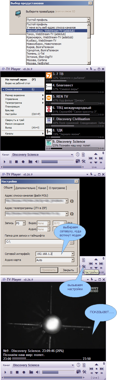This screenshot has height=380, width=117.
Task: Refresh the M3U channel list address
Action: (72, 201)
